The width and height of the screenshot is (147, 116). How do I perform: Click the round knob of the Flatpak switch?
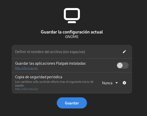tap(120, 65)
